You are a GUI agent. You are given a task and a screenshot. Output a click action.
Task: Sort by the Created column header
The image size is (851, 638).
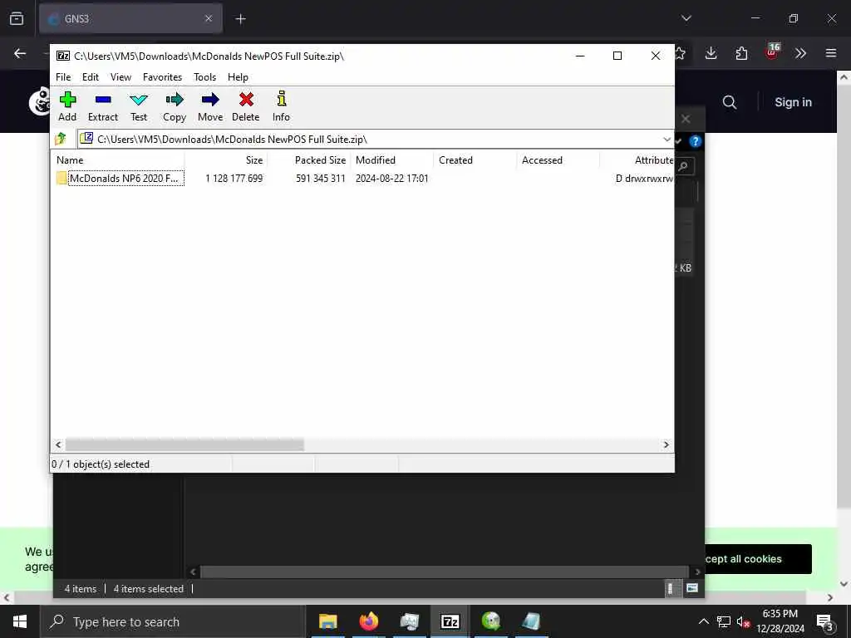click(475, 160)
